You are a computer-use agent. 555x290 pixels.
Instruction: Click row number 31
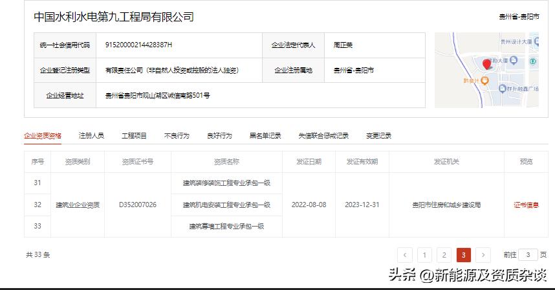pos(38,183)
